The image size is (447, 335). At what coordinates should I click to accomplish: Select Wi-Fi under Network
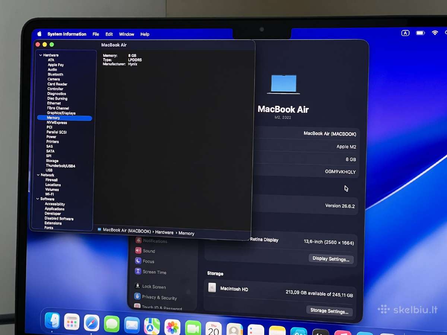point(50,194)
